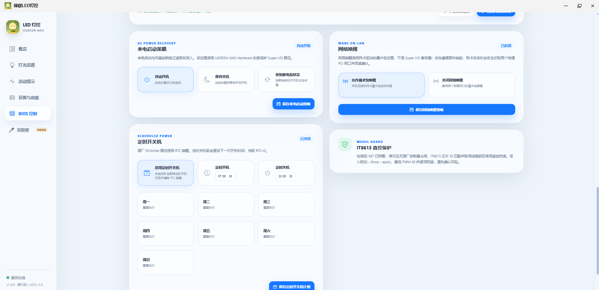Select the 保持关机 power recovery option
The height and width of the screenshot is (290, 599).
pyautogui.click(x=226, y=80)
